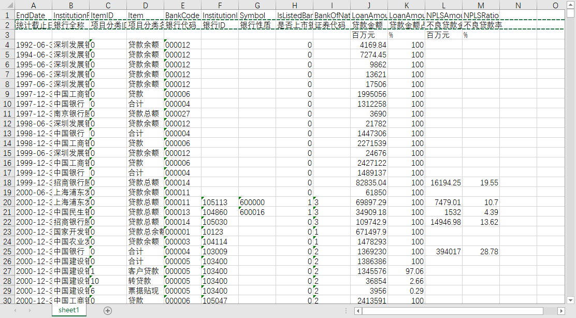
Task: Select bank code cell 000003
Action: (x=182, y=242)
